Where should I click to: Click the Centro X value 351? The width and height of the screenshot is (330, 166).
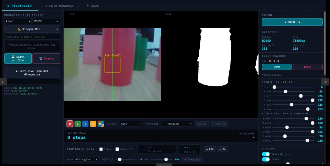265,49
